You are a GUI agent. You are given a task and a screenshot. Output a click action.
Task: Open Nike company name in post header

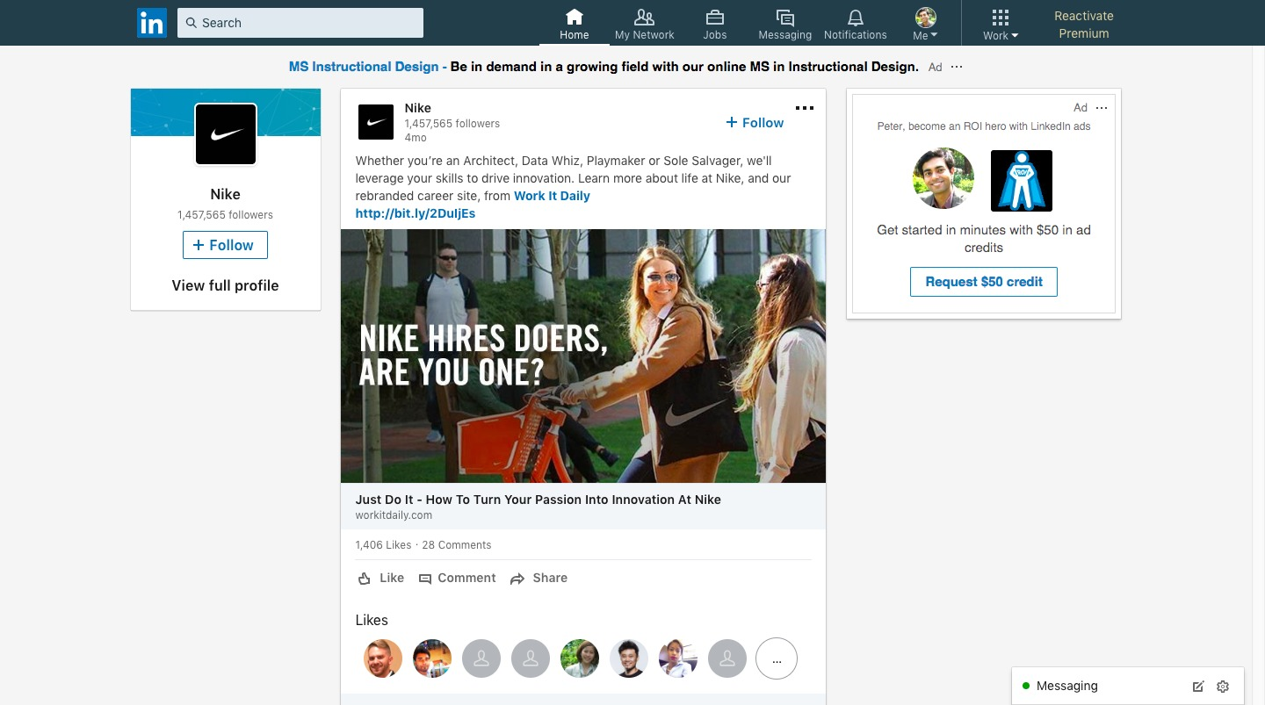(x=418, y=108)
